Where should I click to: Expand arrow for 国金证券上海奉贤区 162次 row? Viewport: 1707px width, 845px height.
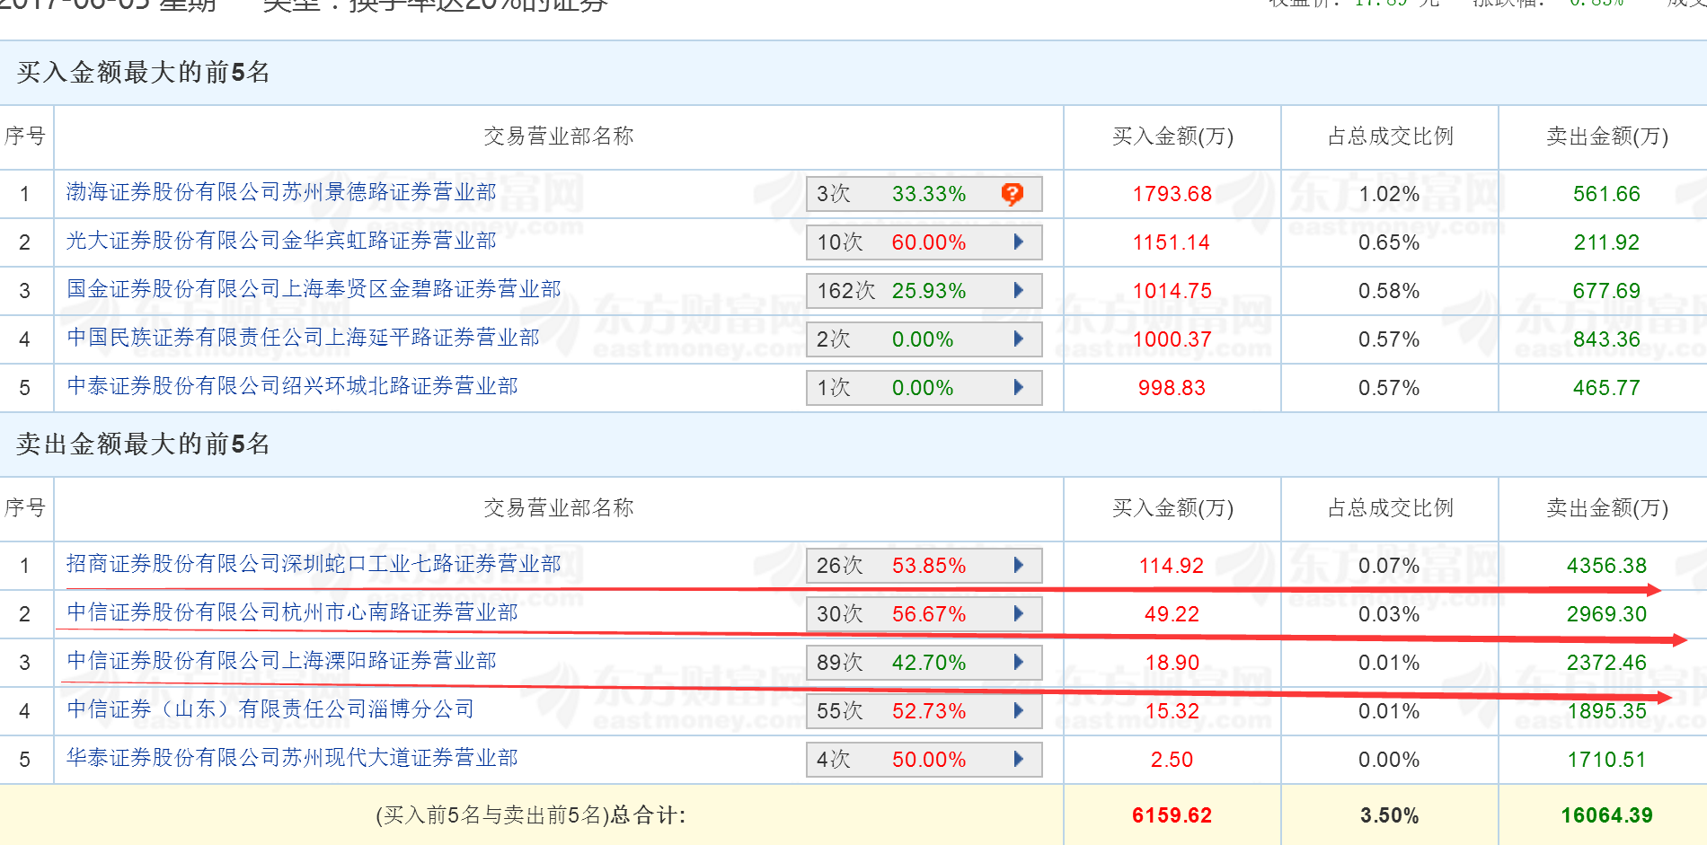click(x=1019, y=290)
